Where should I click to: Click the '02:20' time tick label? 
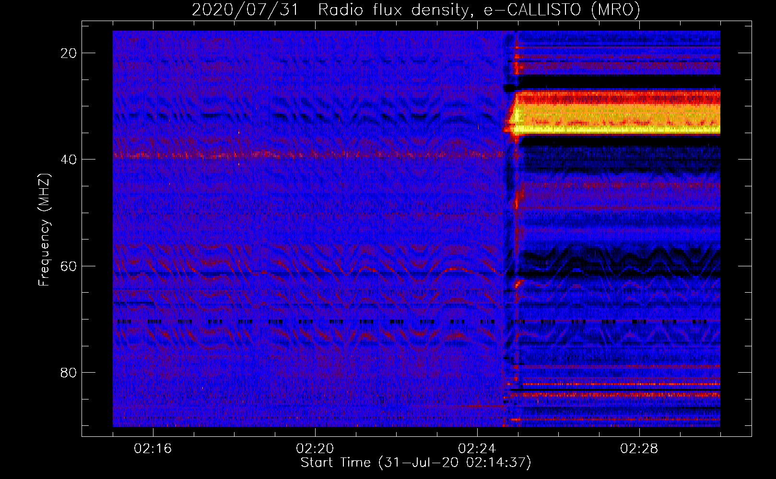[315, 449]
